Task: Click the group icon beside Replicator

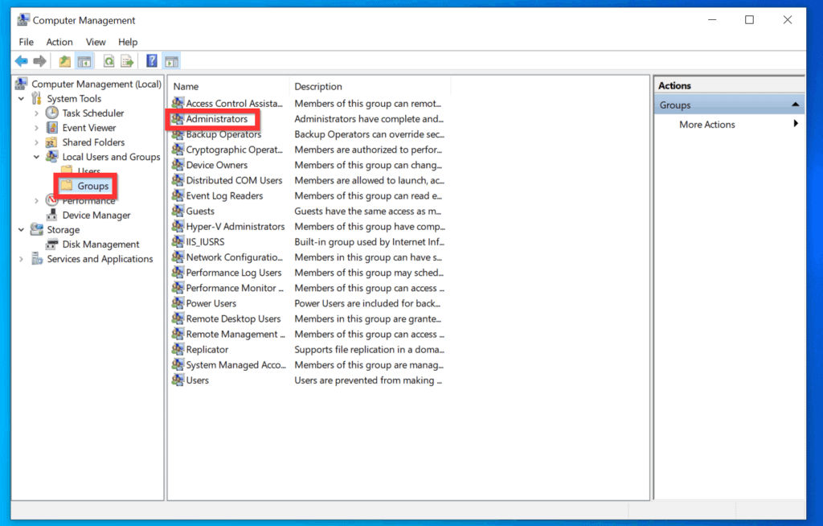Action: [178, 349]
